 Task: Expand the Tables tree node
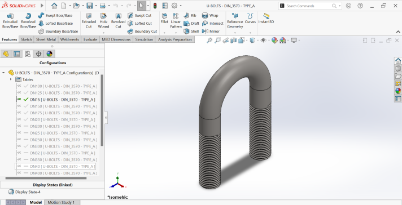click(11, 79)
